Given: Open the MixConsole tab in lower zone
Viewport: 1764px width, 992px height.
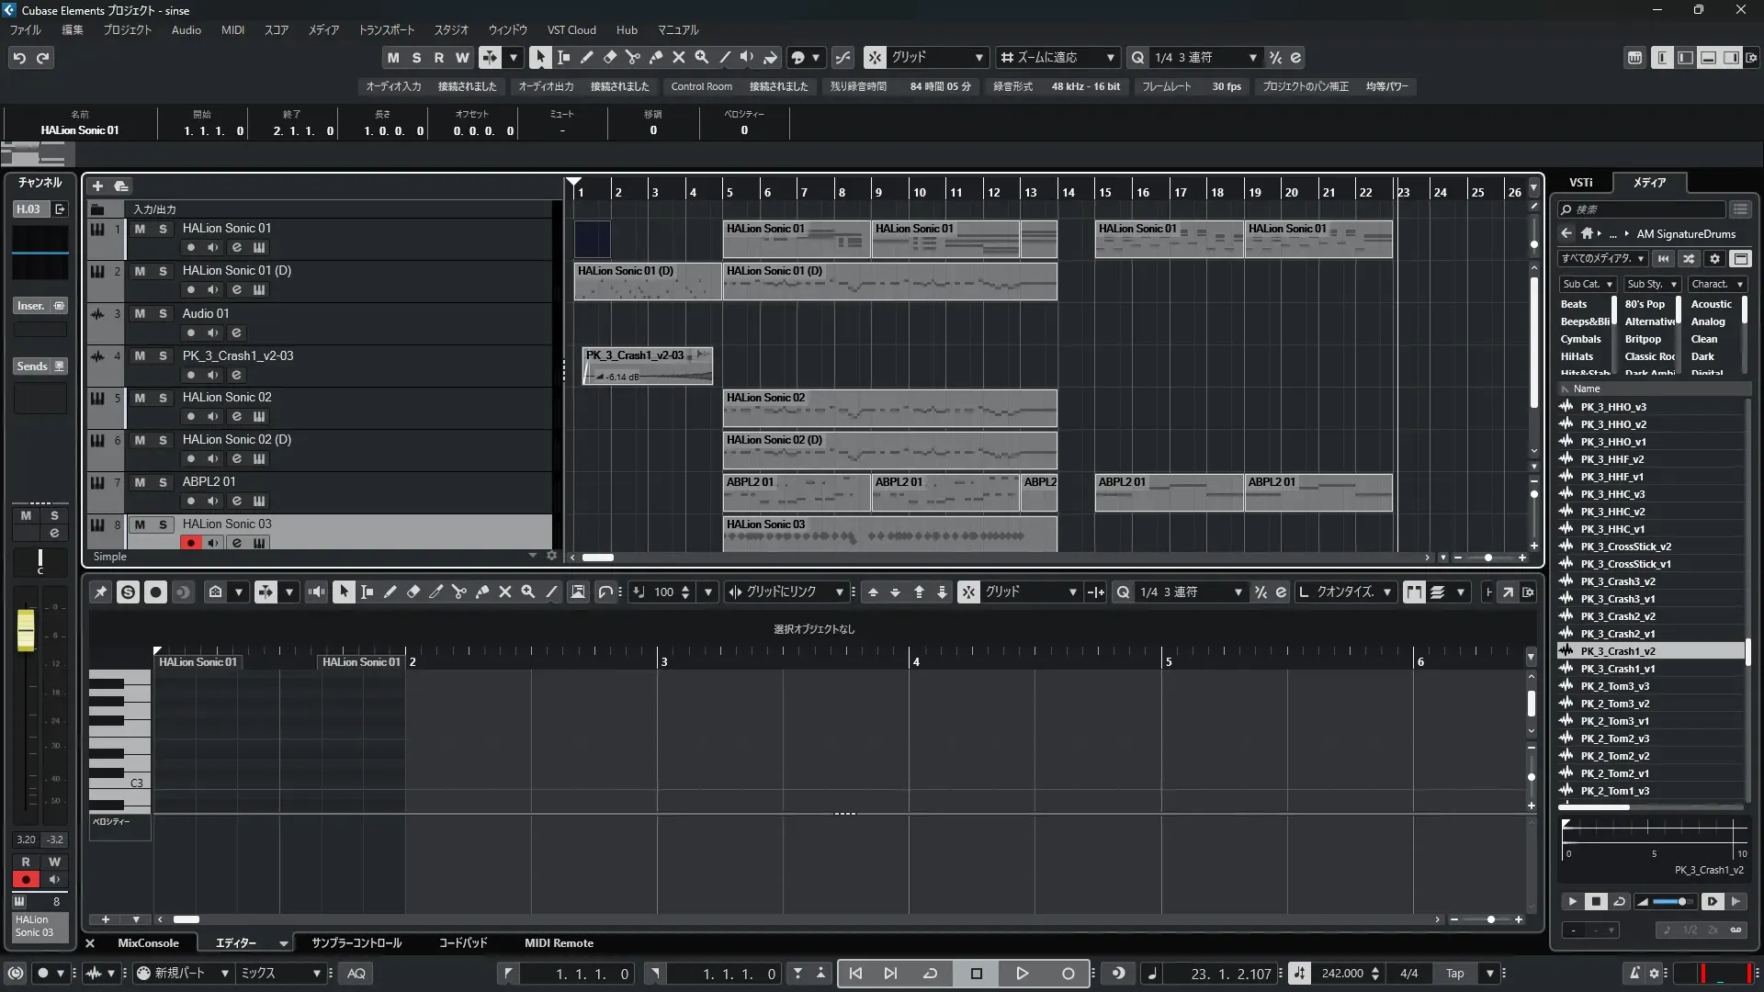Looking at the screenshot, I should (x=148, y=943).
